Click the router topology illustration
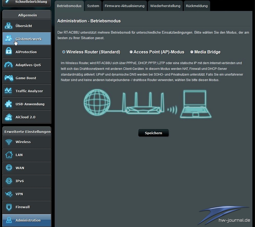Viewport: 255px width, 227px height. [x=148, y=103]
